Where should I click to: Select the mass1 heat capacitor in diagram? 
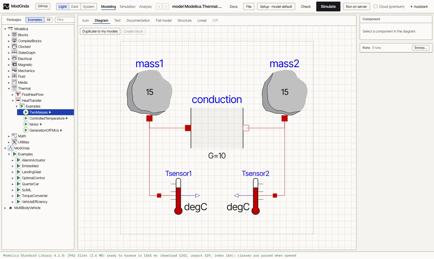[x=149, y=93]
